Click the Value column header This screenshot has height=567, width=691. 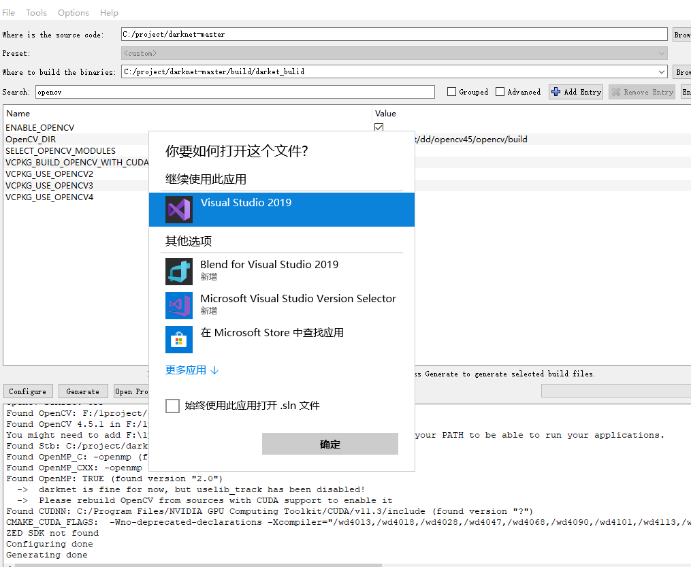click(x=385, y=113)
